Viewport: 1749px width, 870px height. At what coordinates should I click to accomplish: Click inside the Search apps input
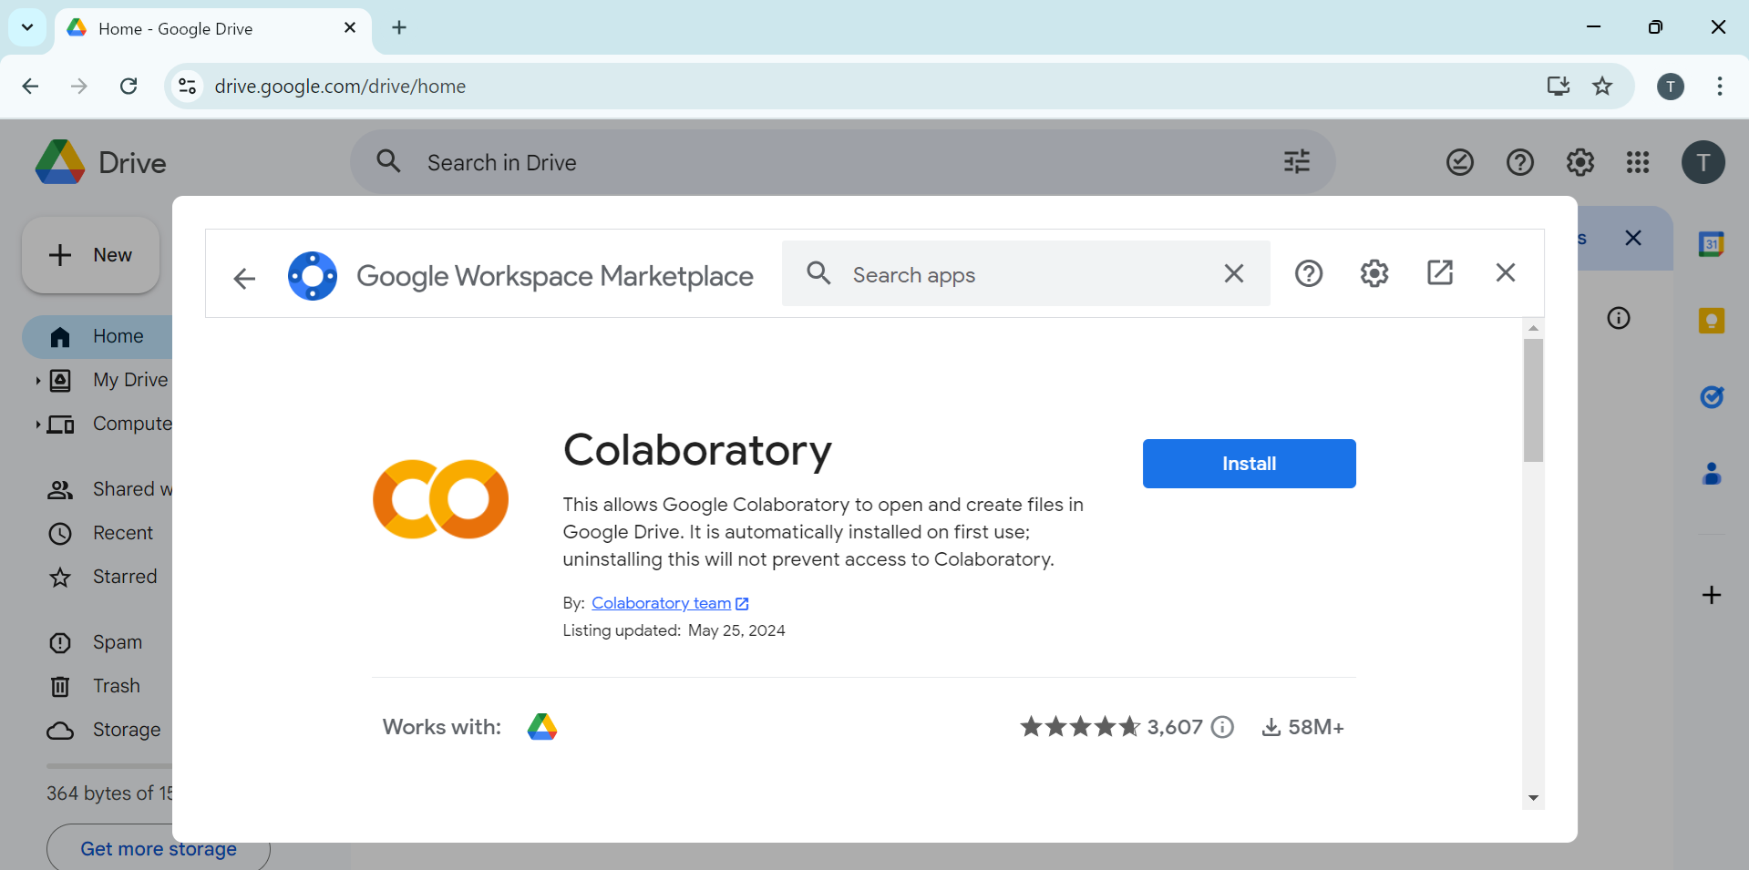click(x=1003, y=274)
